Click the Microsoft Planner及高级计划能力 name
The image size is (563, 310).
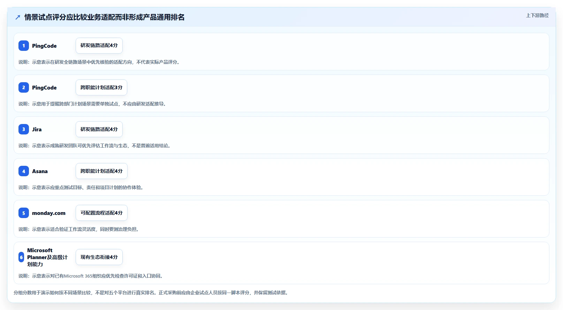(47, 257)
